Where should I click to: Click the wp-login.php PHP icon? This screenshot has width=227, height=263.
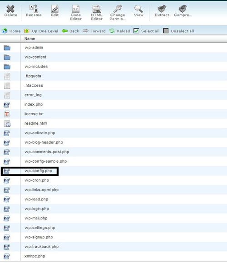pos(6,209)
